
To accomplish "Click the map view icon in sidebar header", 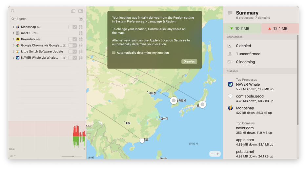I will (73, 11).
